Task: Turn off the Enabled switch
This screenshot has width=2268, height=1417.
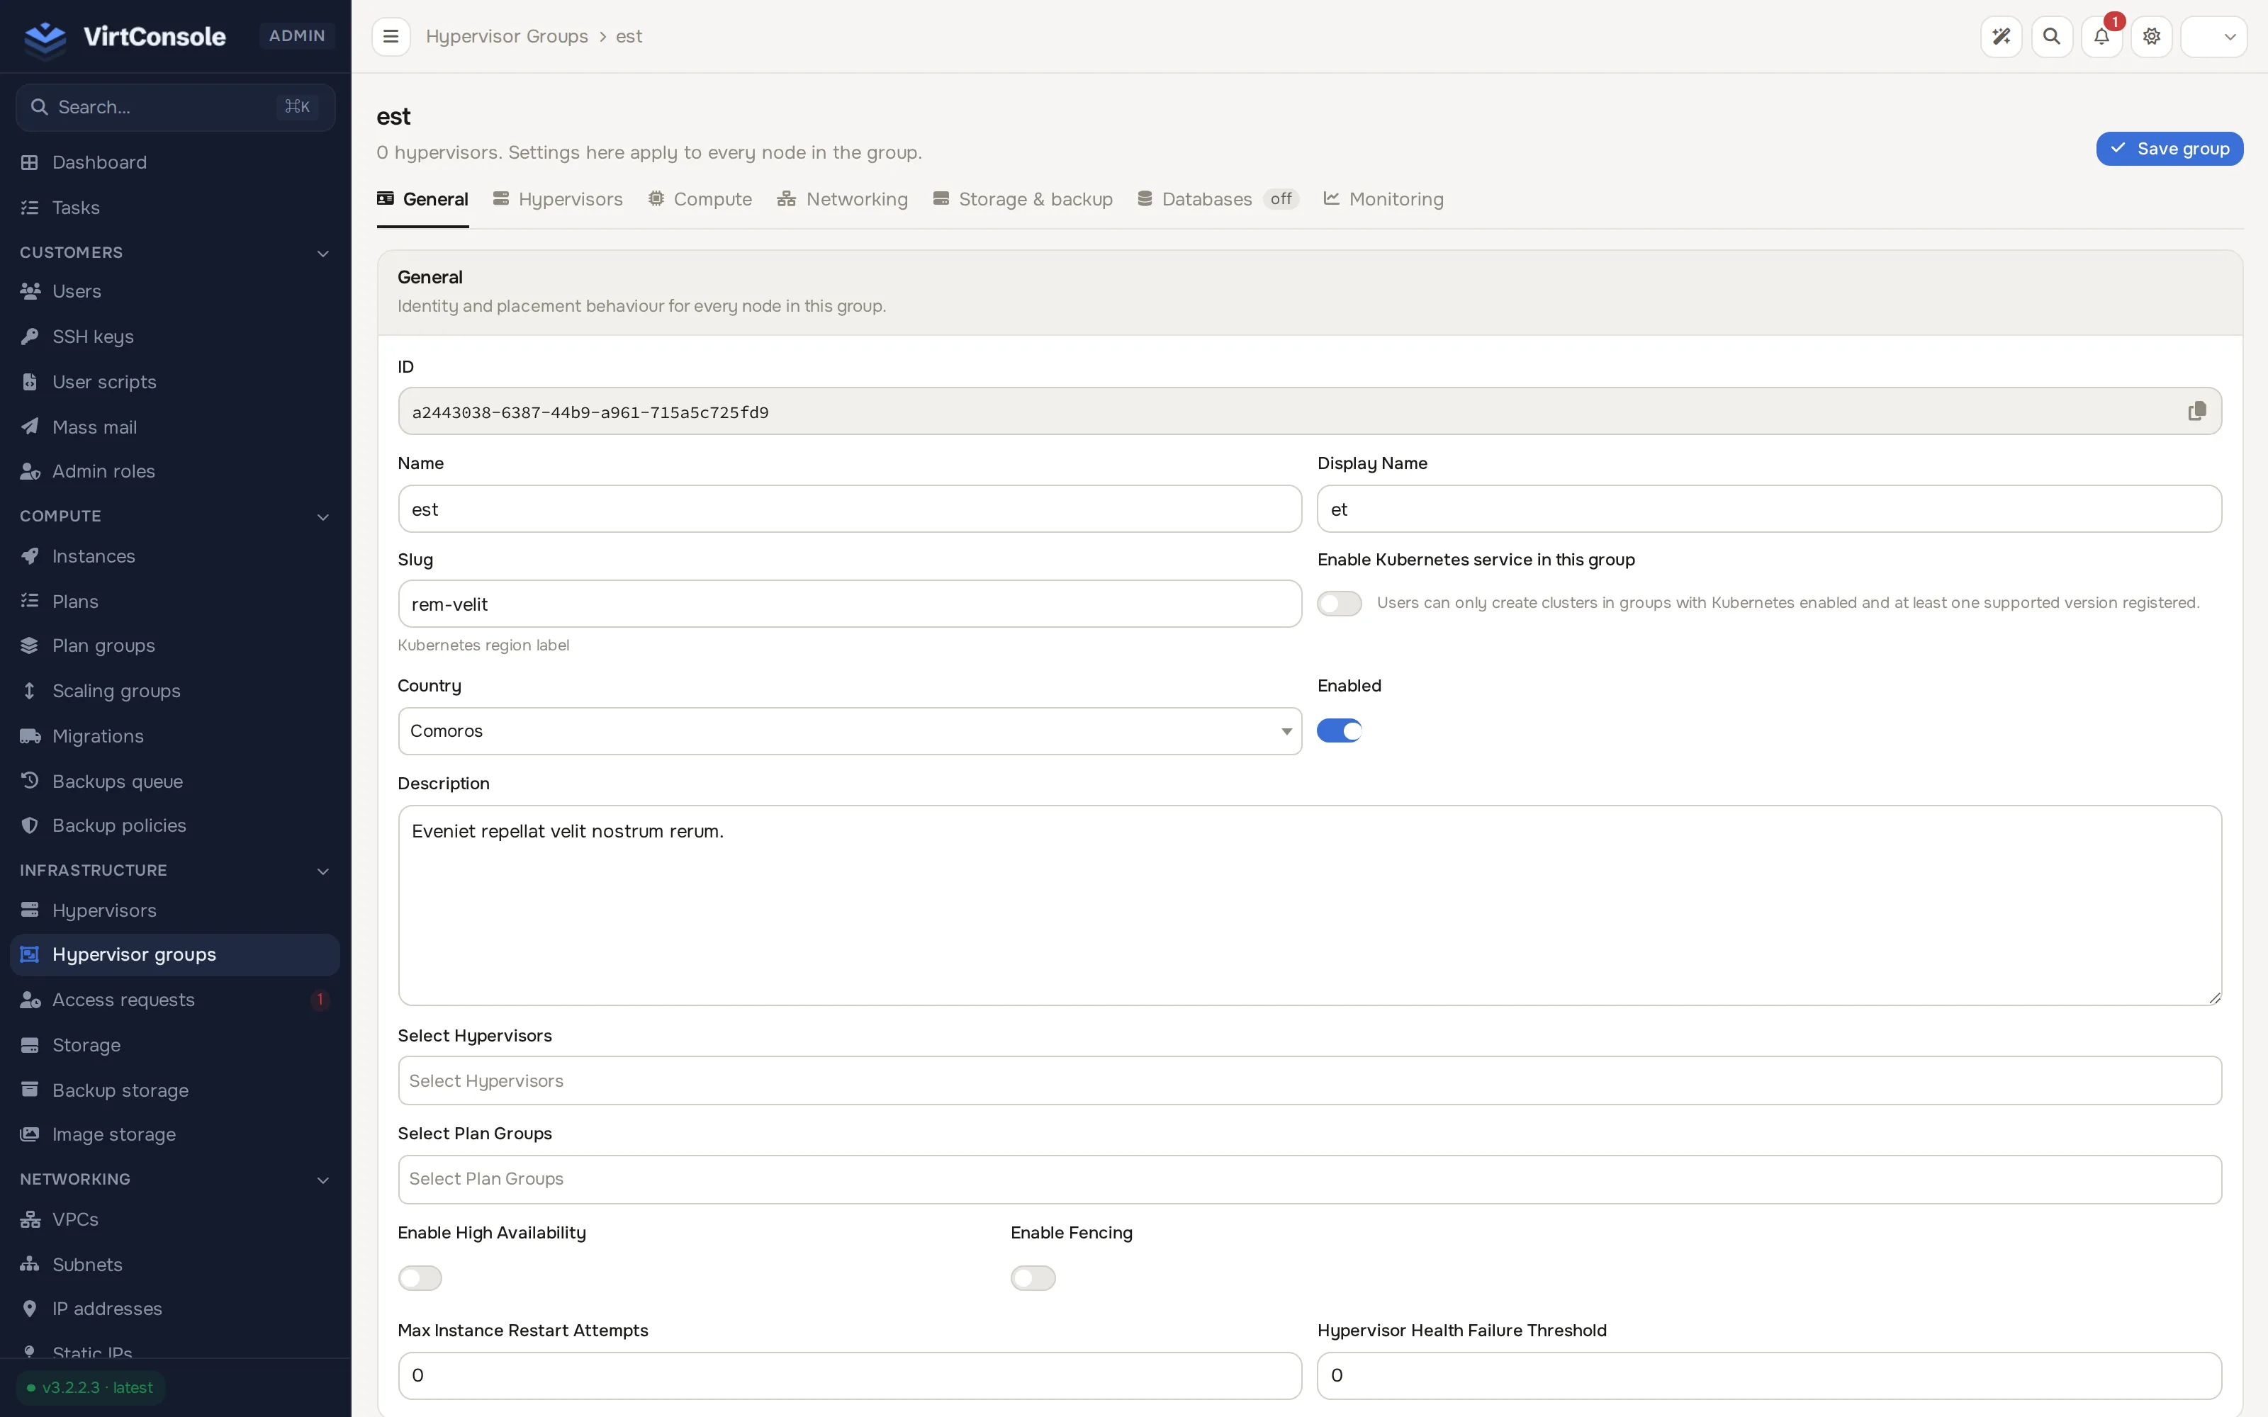Action: point(1340,730)
